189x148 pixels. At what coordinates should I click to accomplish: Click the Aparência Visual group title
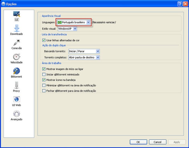coord(51,16)
